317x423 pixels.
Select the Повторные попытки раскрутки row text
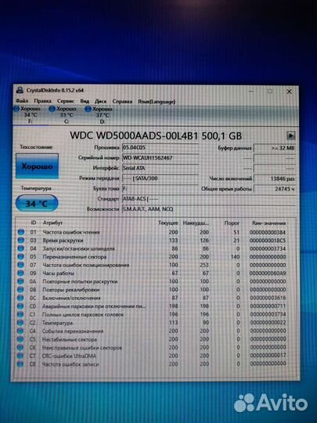(x=80, y=281)
